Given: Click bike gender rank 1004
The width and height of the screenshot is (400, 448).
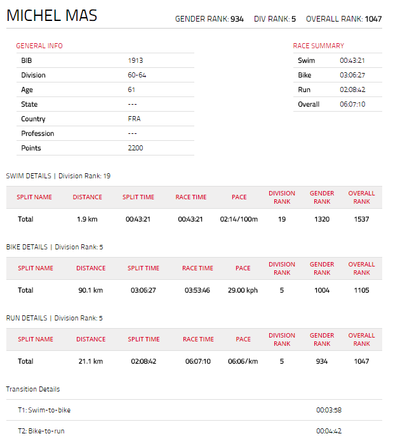Looking at the screenshot, I should point(322,290).
